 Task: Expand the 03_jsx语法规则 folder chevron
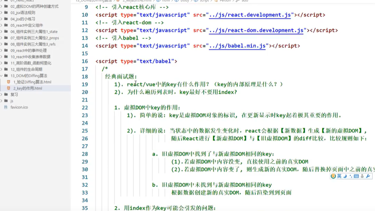point(1,12)
